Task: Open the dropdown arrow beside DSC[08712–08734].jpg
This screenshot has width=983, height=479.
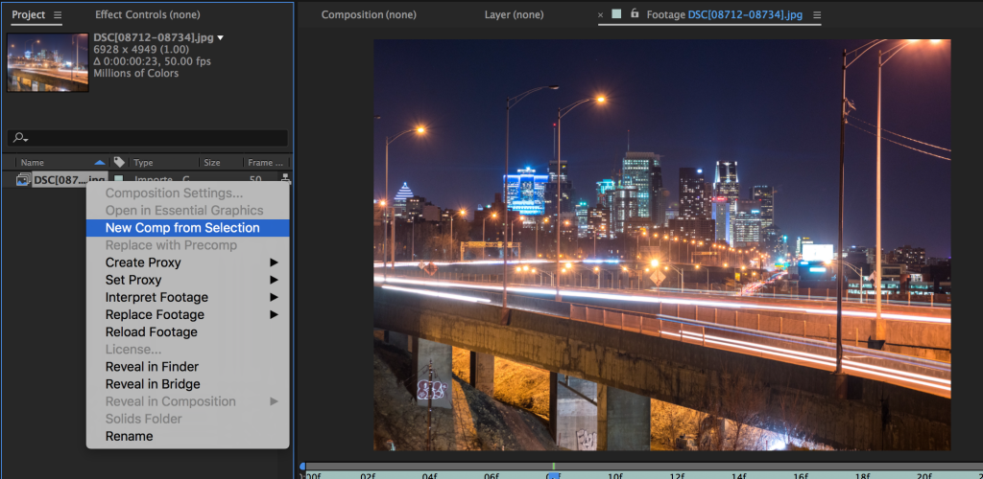Action: [x=220, y=38]
